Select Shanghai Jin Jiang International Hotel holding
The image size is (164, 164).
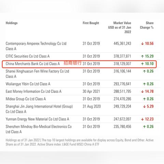pyautogui.click(x=39, y=109)
